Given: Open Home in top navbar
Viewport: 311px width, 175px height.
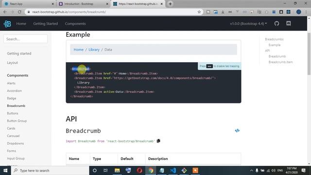Looking at the screenshot, I should (21, 24).
